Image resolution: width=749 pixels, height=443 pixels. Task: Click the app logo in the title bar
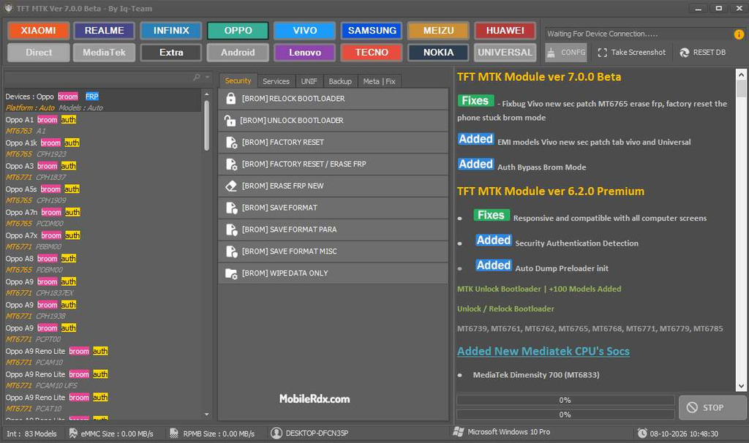8,8
